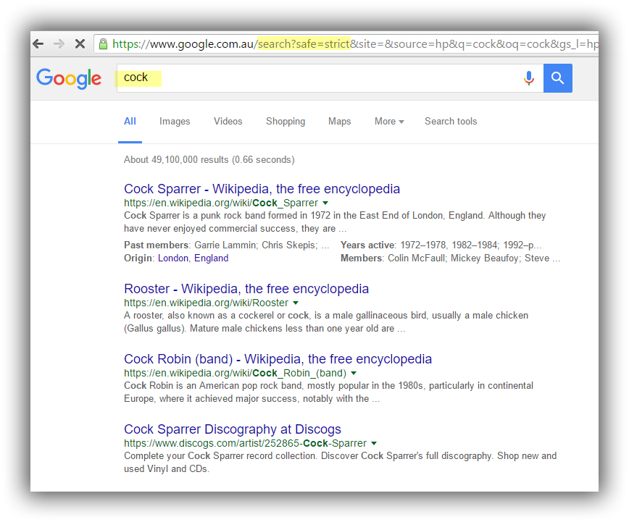The image size is (629, 522).
Task: Click the browser forward arrow
Action: pos(59,43)
